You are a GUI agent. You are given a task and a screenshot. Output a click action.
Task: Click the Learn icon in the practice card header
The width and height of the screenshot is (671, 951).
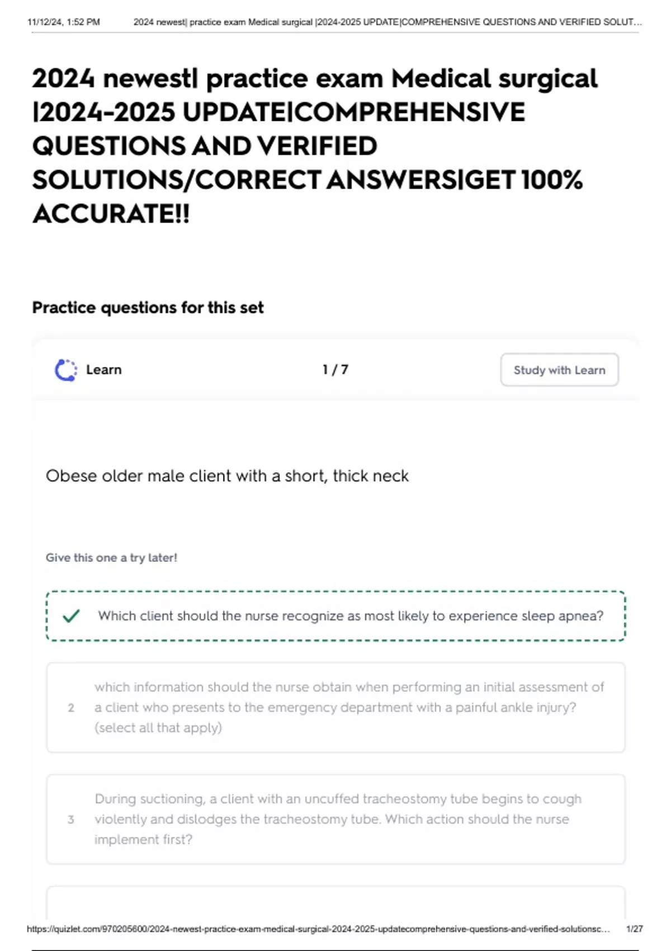click(65, 369)
